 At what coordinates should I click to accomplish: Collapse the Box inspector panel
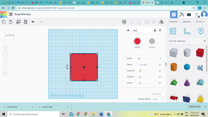click(x=128, y=30)
